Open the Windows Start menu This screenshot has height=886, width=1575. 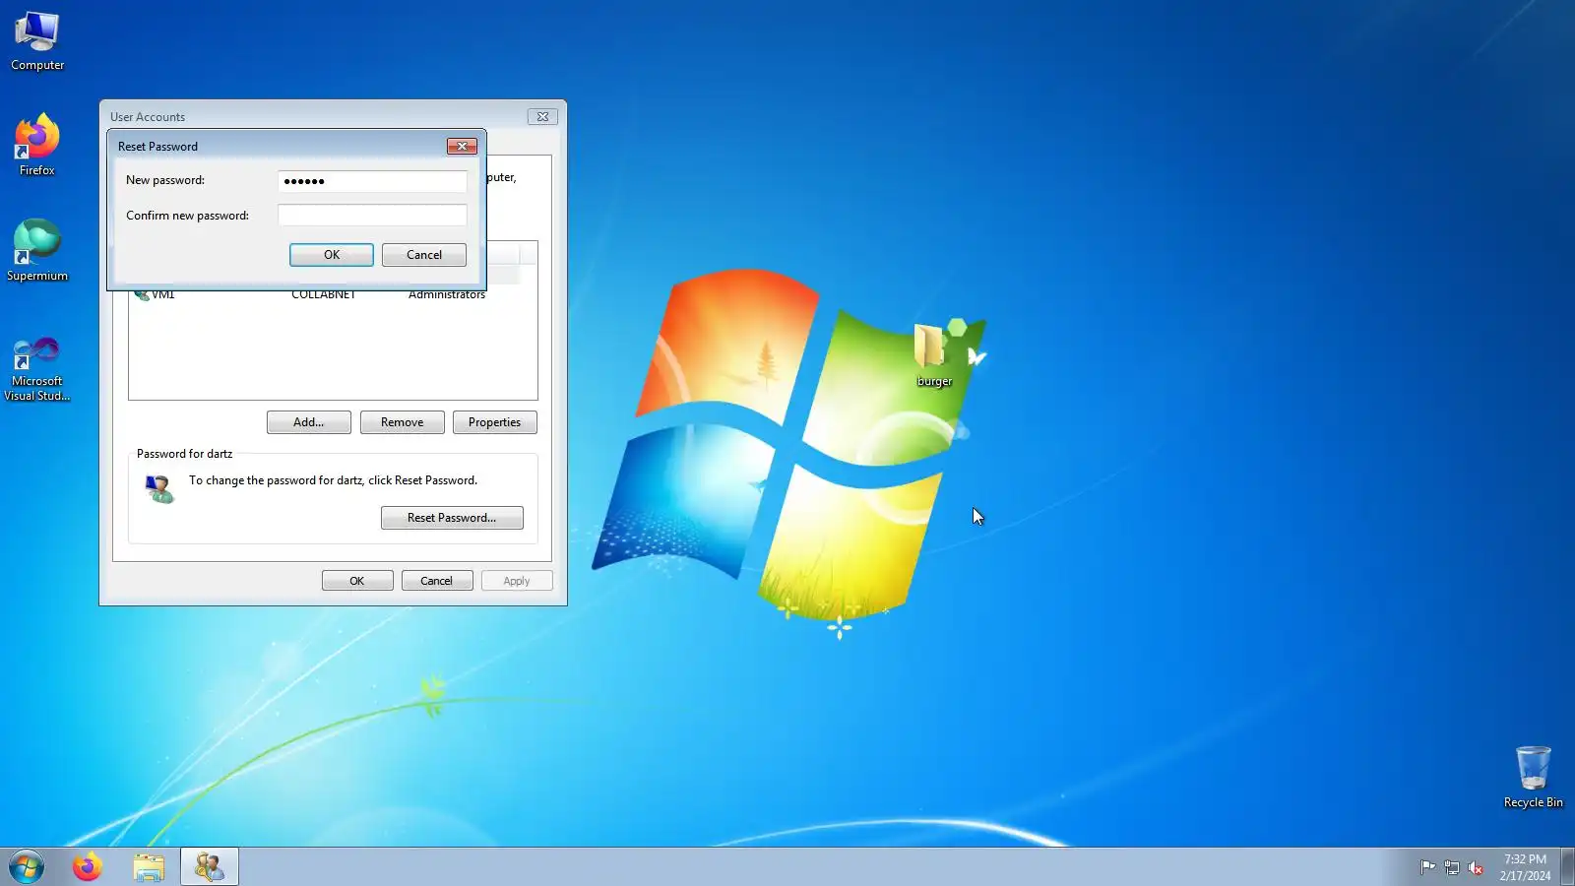[x=27, y=867]
